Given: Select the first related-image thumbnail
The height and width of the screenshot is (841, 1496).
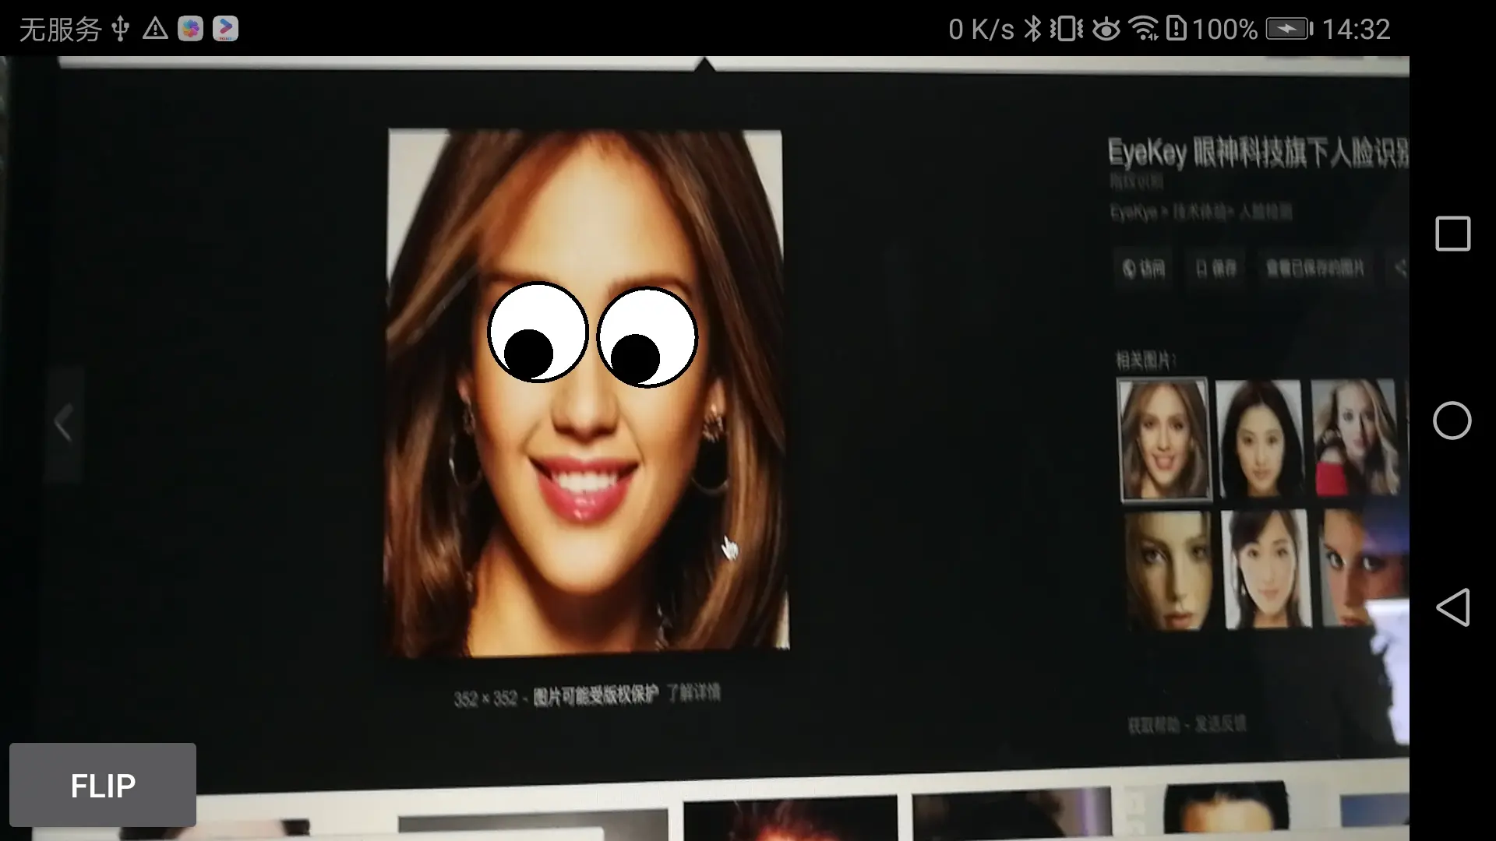Looking at the screenshot, I should click(1163, 440).
